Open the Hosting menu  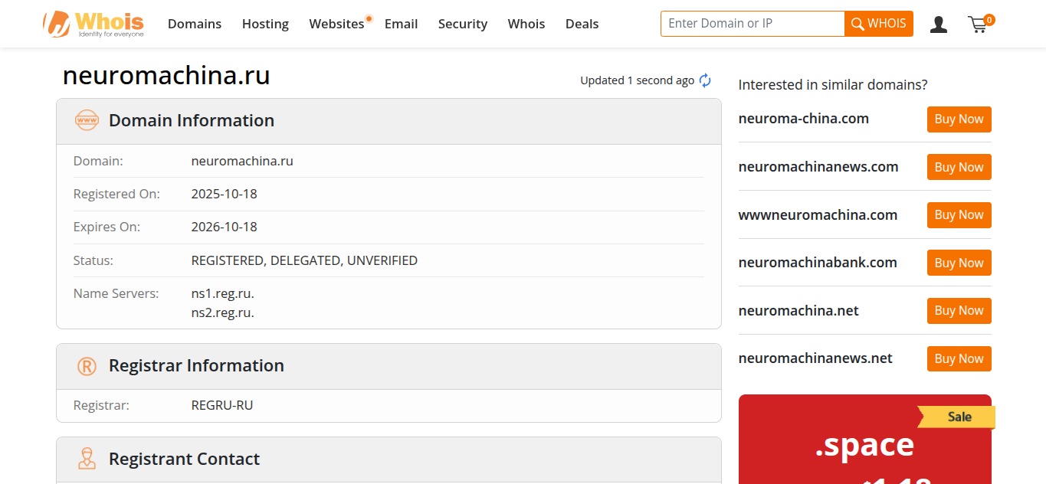click(x=265, y=24)
